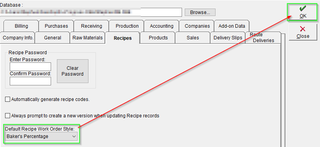Open Default Recipe Work Order Style dropdown
320x147 pixels.
click(x=41, y=136)
